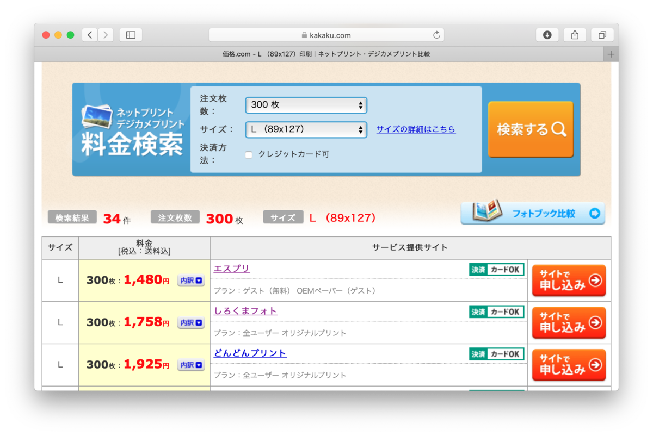
Task: Expand the 内訳 breakdown for 1,480円
Action: 190,280
